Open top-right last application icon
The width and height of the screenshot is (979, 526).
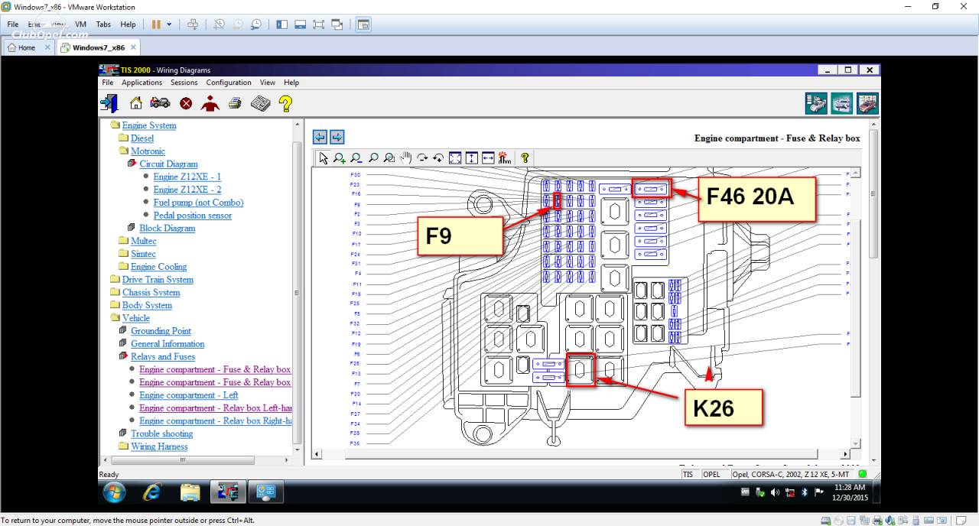(x=867, y=103)
